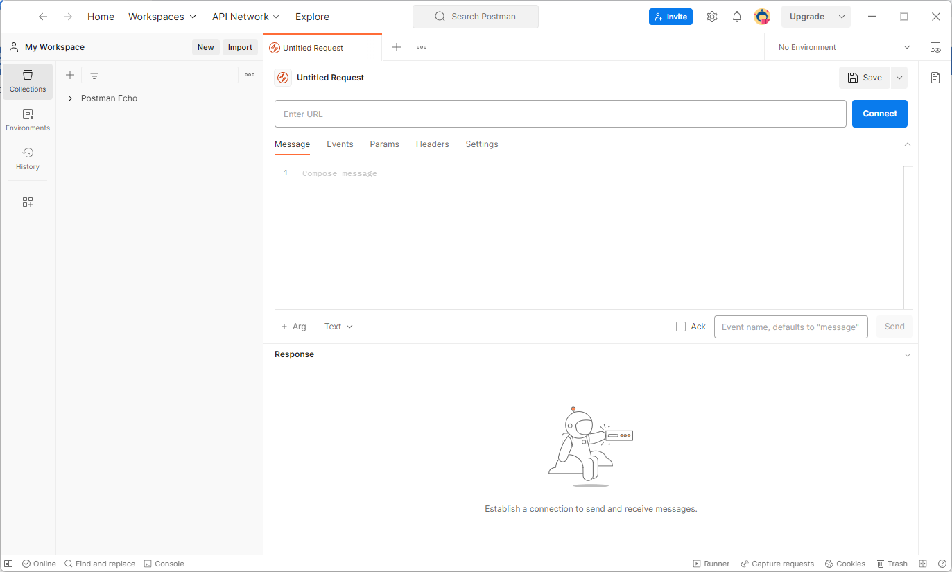Open the notifications bell
952x572 pixels.
click(x=737, y=17)
